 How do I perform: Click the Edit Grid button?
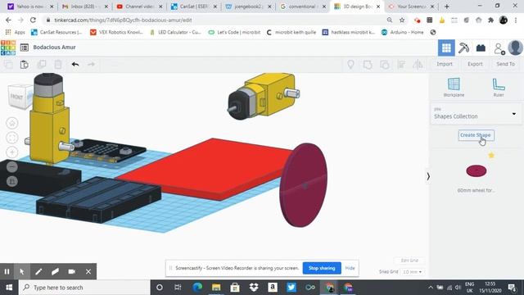[409, 261]
